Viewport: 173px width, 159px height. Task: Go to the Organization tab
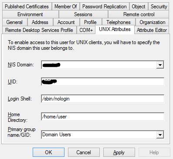(x=153, y=22)
